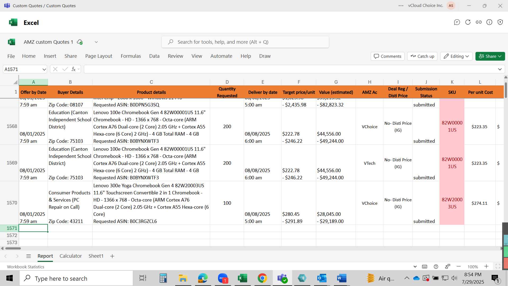Screen dimensions: 508x286
Task: Open the Teams conversation chat icon
Action: (x=457, y=22)
